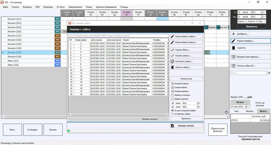Open the Администрирование menu
Image resolution: width=271 pixels, height=145 pixels.
pyautogui.click(x=106, y=7)
